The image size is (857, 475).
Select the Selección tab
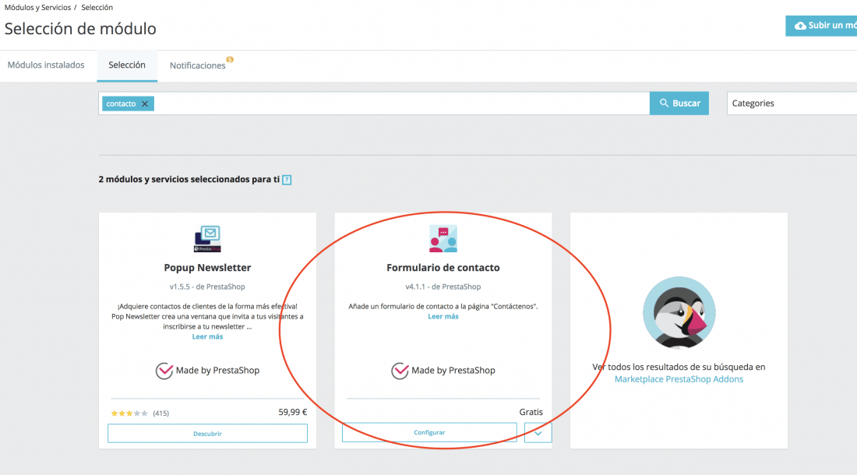127,65
